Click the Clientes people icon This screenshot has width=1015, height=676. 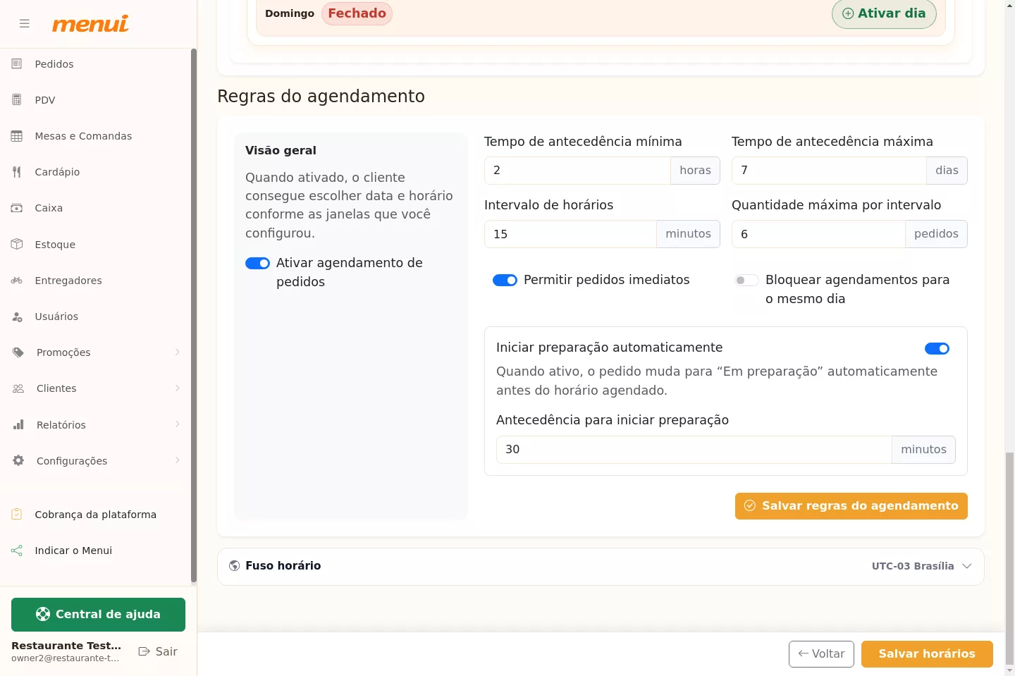18,388
